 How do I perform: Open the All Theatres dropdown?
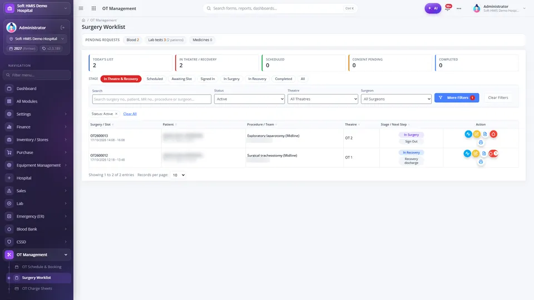point(323,99)
